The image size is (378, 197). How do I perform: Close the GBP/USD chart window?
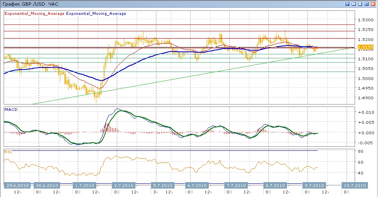click(373, 4)
